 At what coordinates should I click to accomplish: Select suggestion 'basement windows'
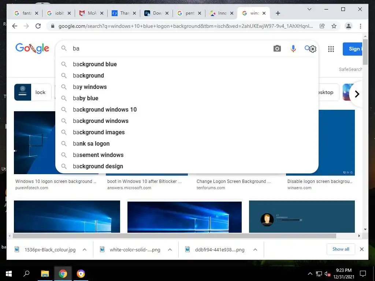[187, 155]
